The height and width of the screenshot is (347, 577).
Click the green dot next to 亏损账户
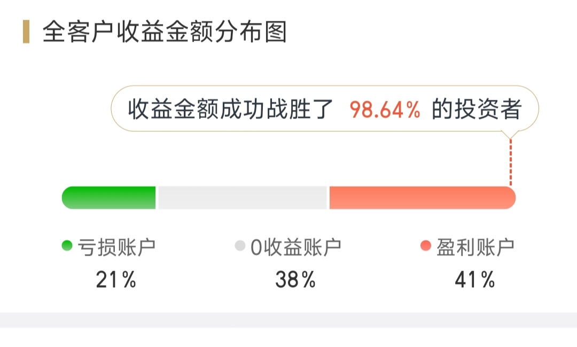coord(67,246)
